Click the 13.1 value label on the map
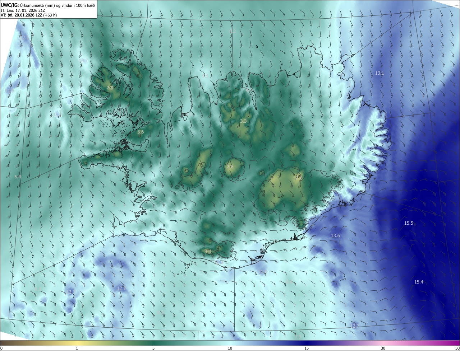This screenshot has height=351, width=460. point(379,73)
